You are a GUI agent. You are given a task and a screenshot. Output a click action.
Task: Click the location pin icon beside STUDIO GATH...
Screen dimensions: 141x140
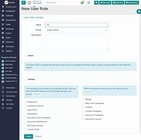click(x=3, y=7)
